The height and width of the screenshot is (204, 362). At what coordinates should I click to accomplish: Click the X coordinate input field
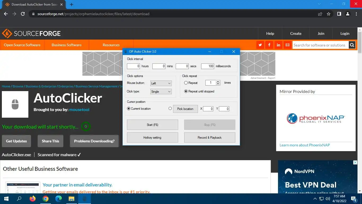tap(208, 109)
